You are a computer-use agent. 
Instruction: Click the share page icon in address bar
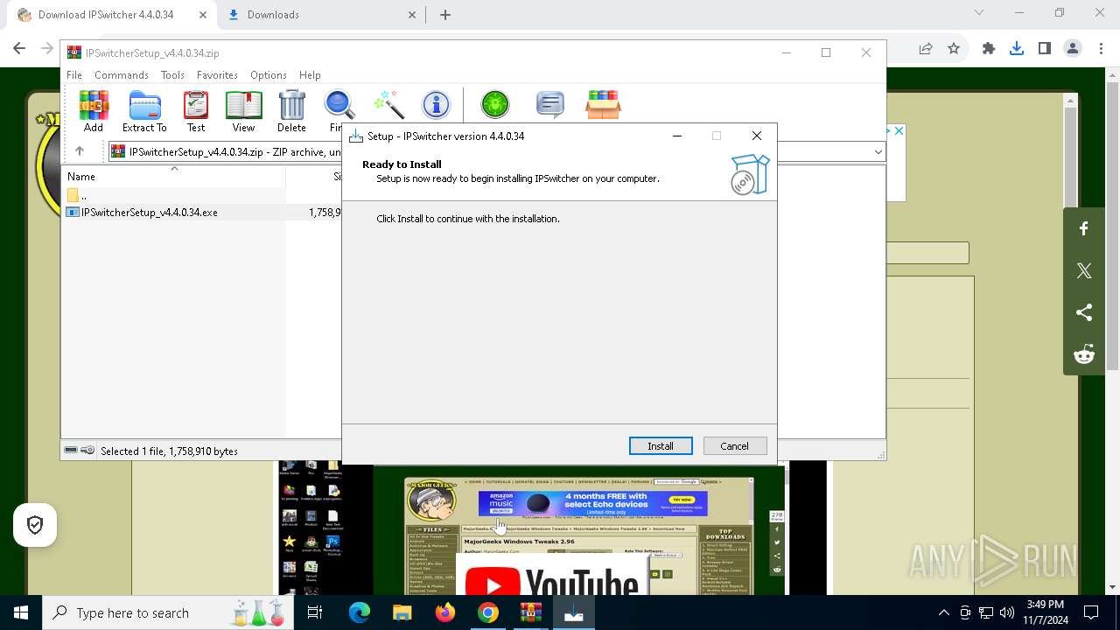tap(926, 49)
